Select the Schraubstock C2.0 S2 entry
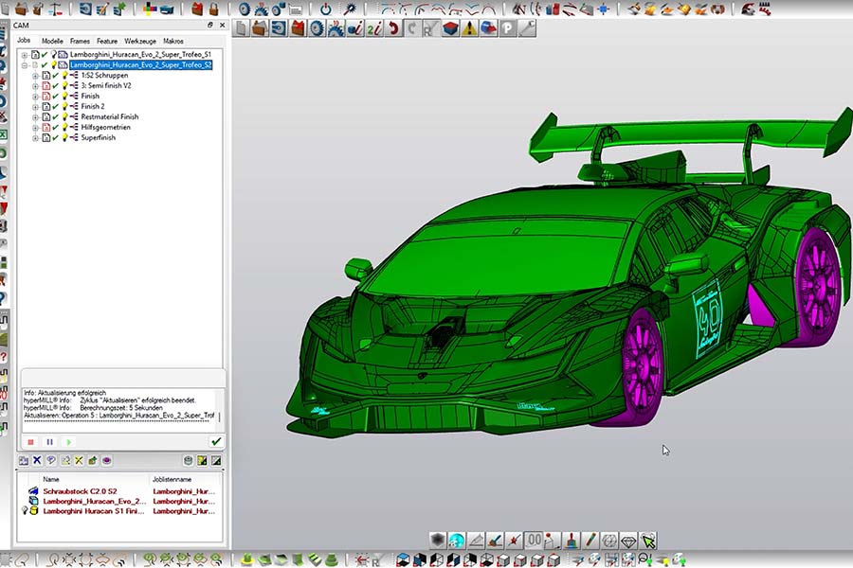The image size is (853, 568). point(80,491)
